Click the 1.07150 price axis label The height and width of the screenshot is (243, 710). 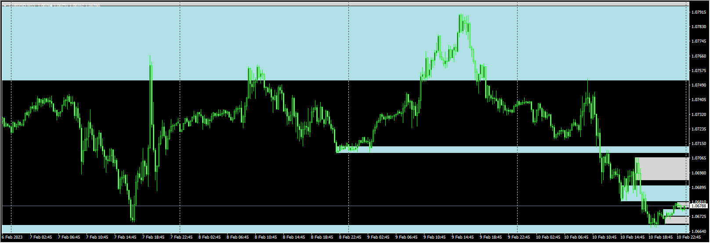[699, 144]
